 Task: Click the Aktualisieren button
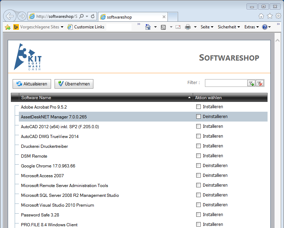pos(32,84)
